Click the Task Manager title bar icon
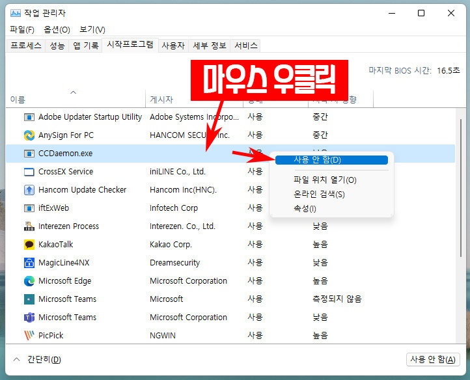Image resolution: width=470 pixels, height=380 pixels. pos(15,13)
